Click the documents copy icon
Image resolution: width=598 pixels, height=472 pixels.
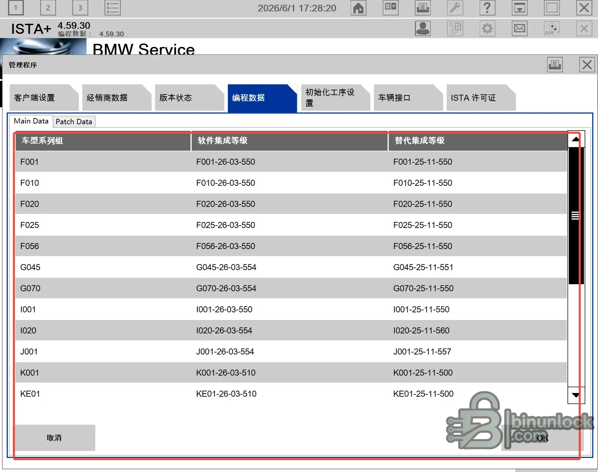coord(455,28)
